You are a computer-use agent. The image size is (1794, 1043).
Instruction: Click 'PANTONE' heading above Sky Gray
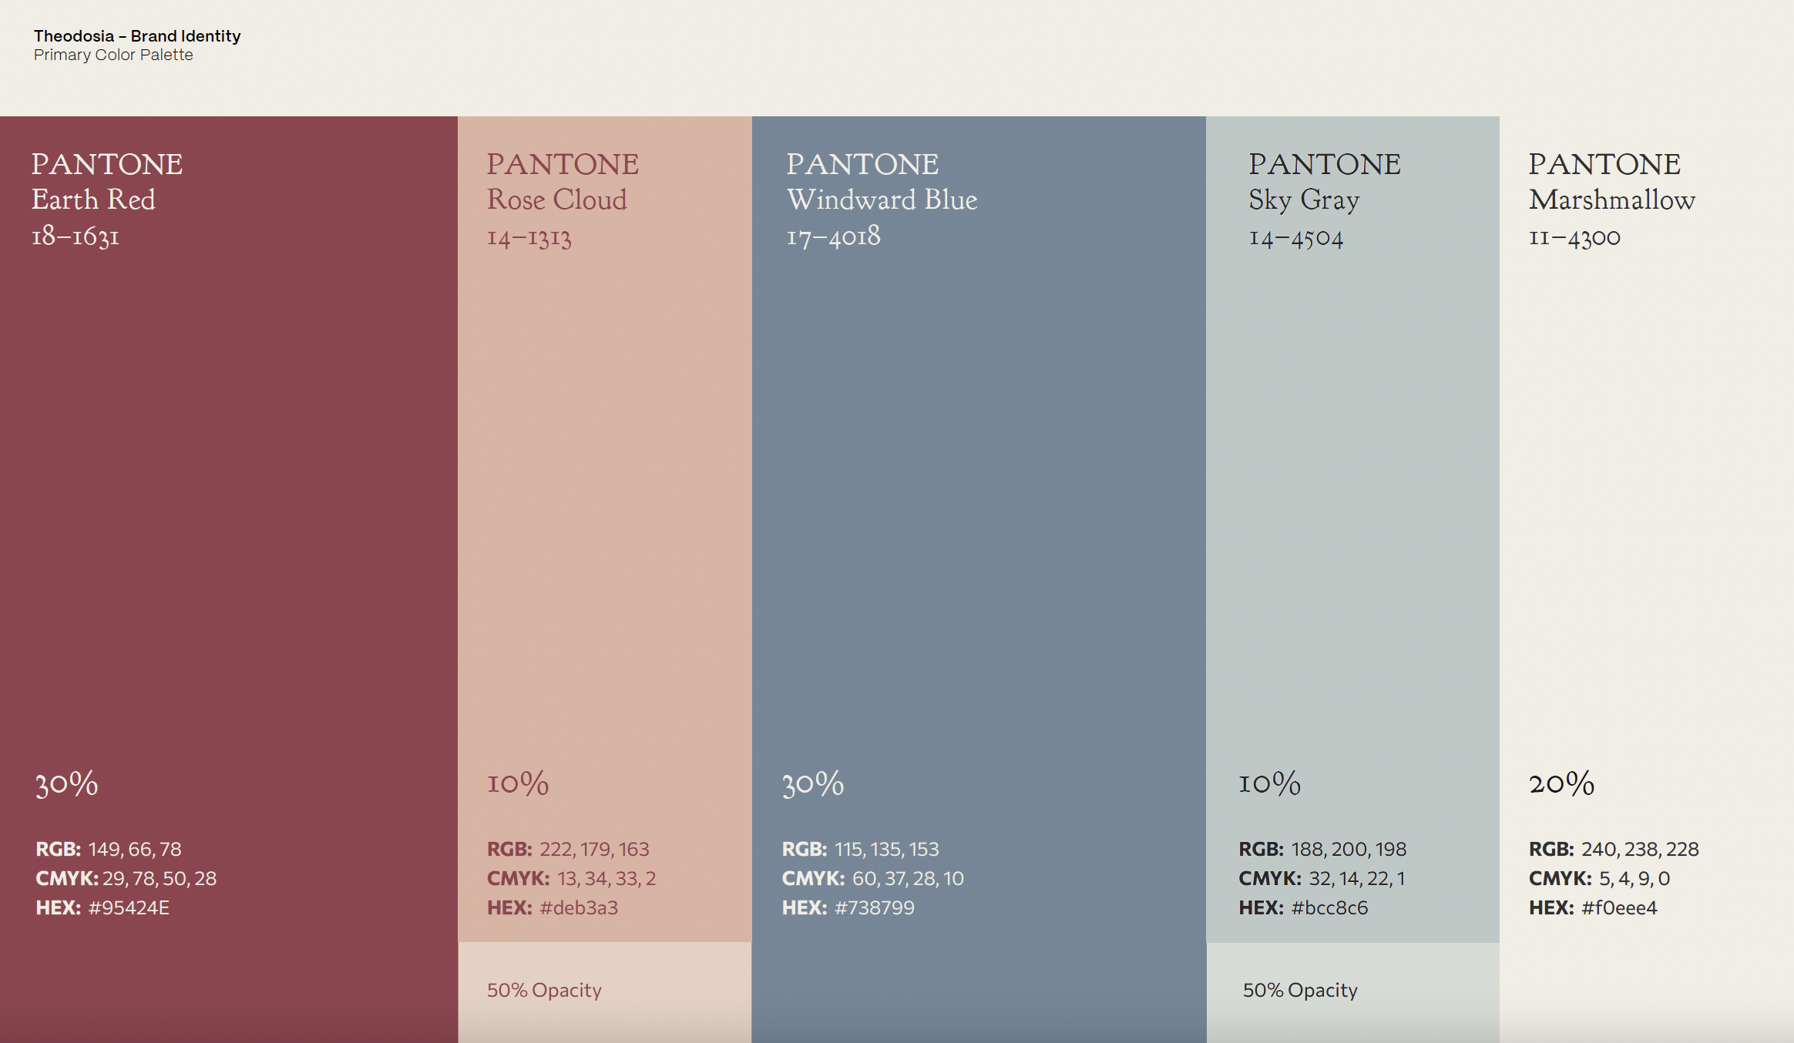(x=1325, y=164)
